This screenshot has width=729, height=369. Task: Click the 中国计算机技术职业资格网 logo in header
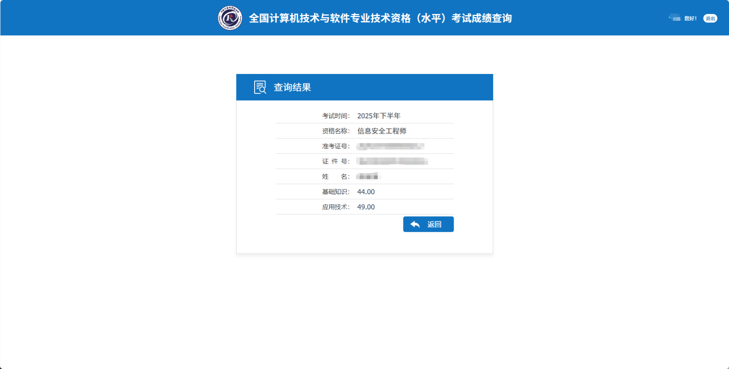[x=229, y=18]
